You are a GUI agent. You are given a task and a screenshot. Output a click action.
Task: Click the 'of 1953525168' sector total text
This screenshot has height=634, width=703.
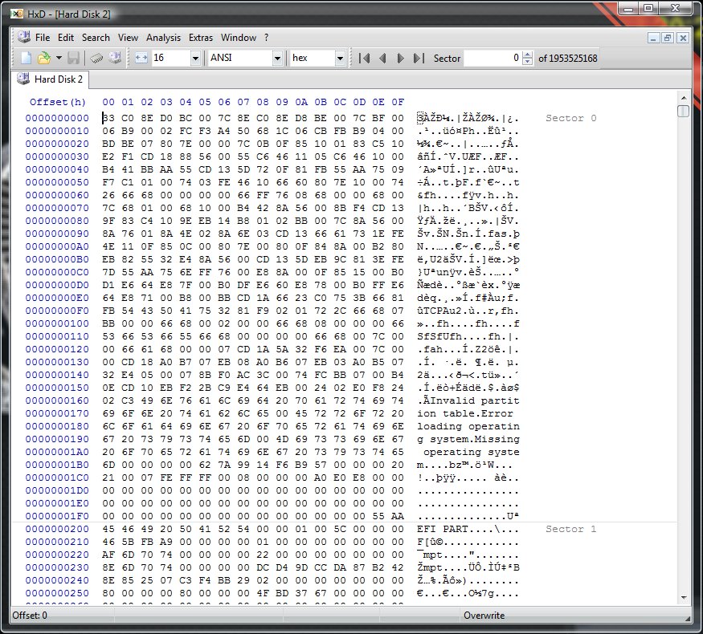pyautogui.click(x=567, y=59)
